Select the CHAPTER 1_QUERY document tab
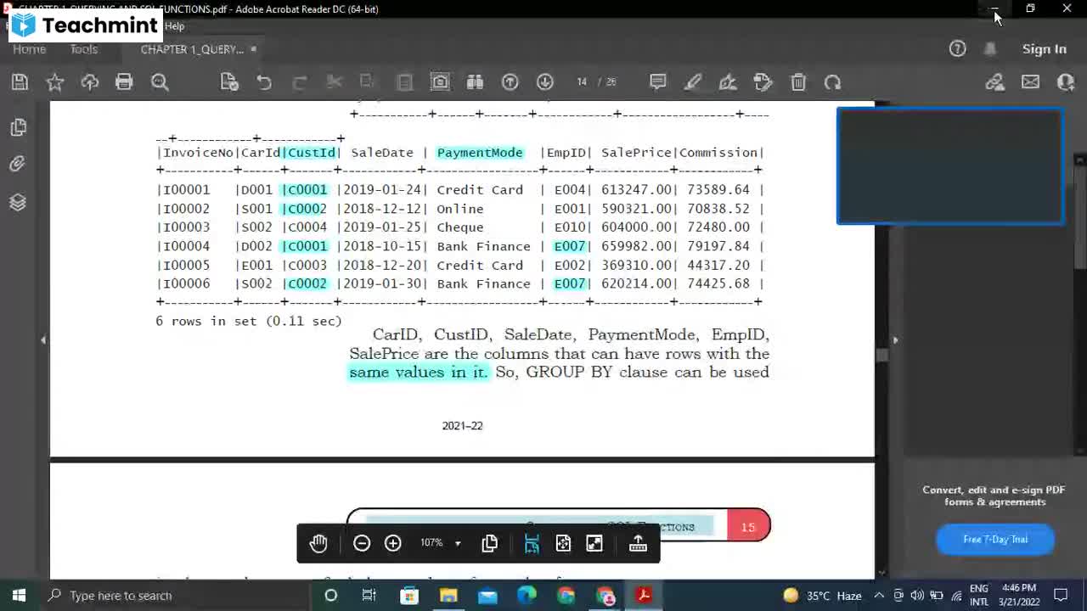The height and width of the screenshot is (611, 1087). click(x=192, y=49)
